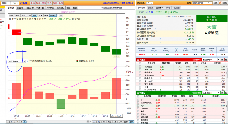Open the small dropdown after the search icon

(x=17, y=3)
